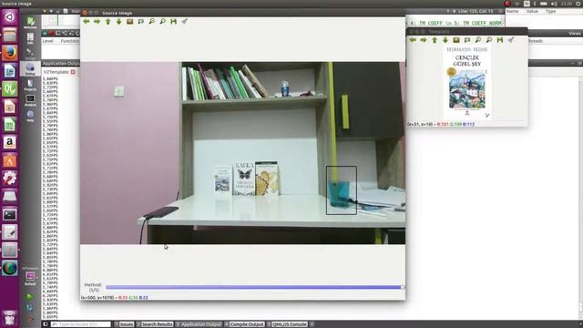Build project with the hammer button

(30, 318)
